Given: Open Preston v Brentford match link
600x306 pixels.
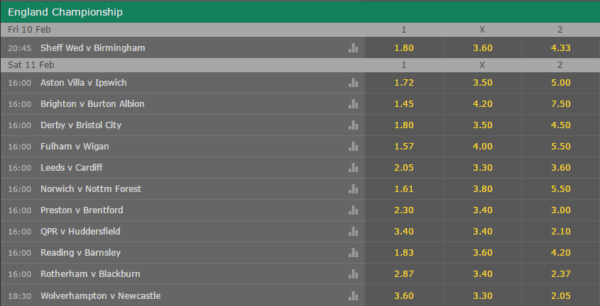Looking at the screenshot, I should [x=82, y=210].
